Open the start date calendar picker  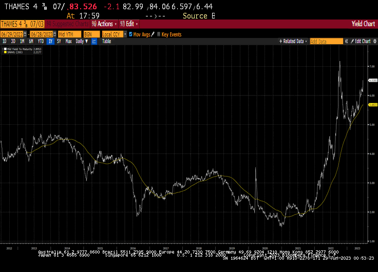click(x=25, y=34)
